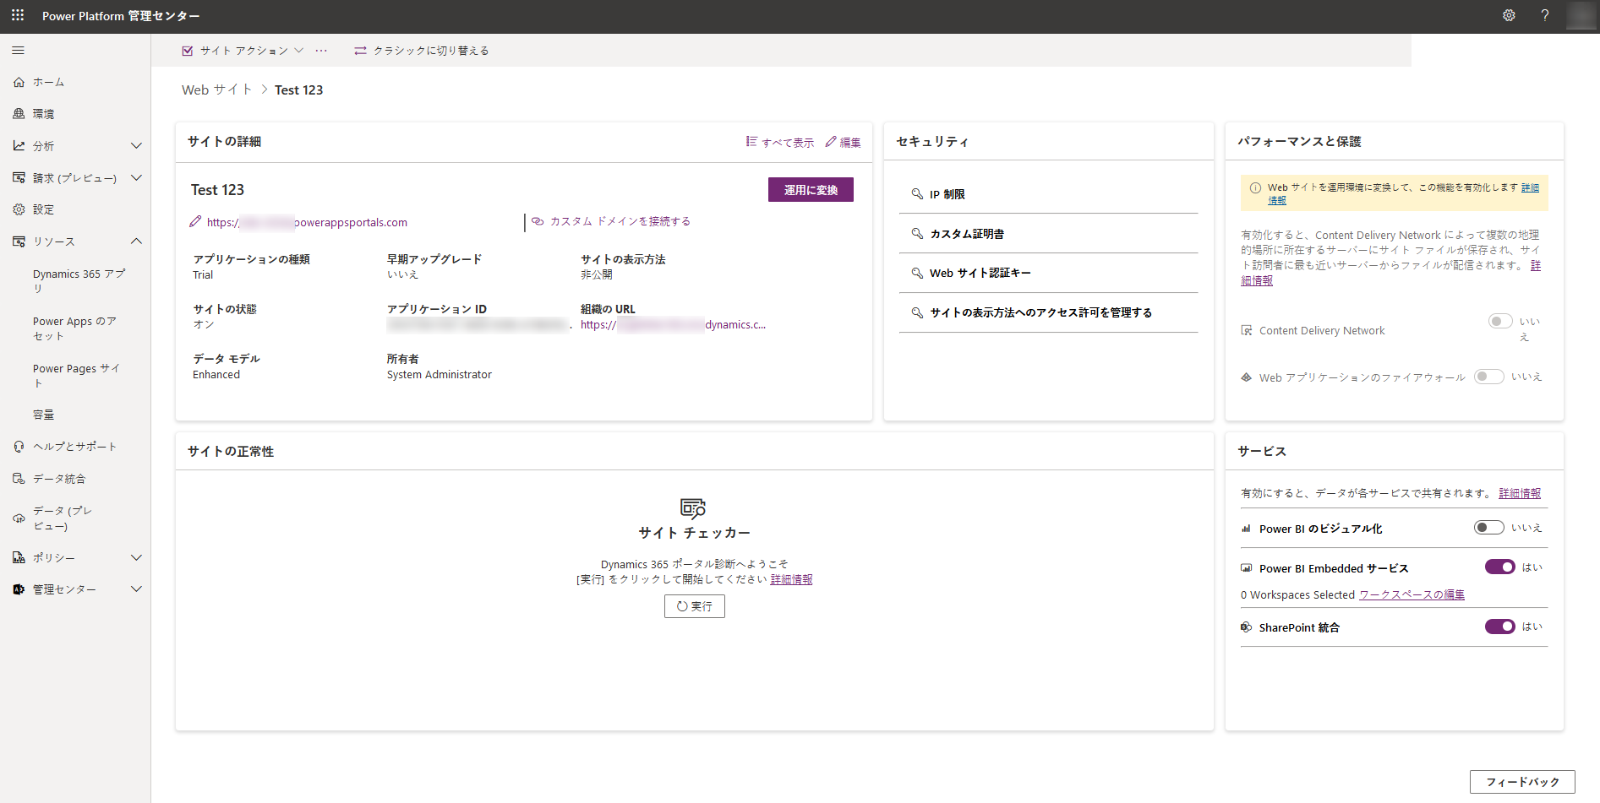Click the ヘルプとサポート headset icon
The image size is (1600, 803).
19,447
